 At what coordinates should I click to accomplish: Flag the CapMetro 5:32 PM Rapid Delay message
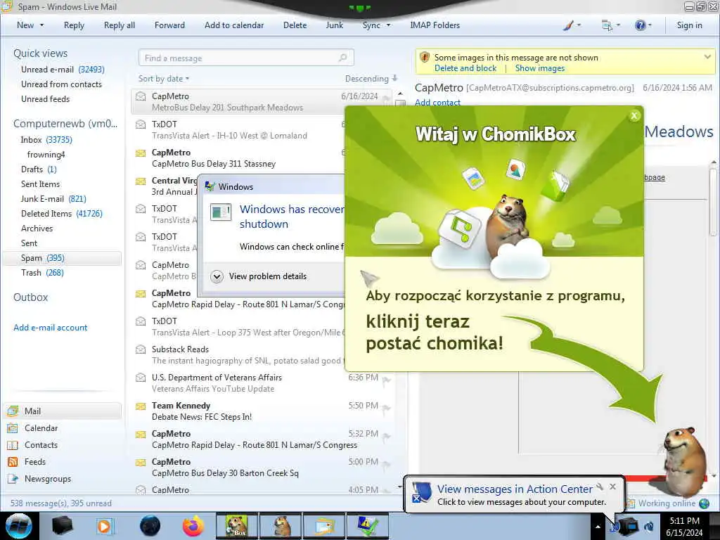pos(386,436)
